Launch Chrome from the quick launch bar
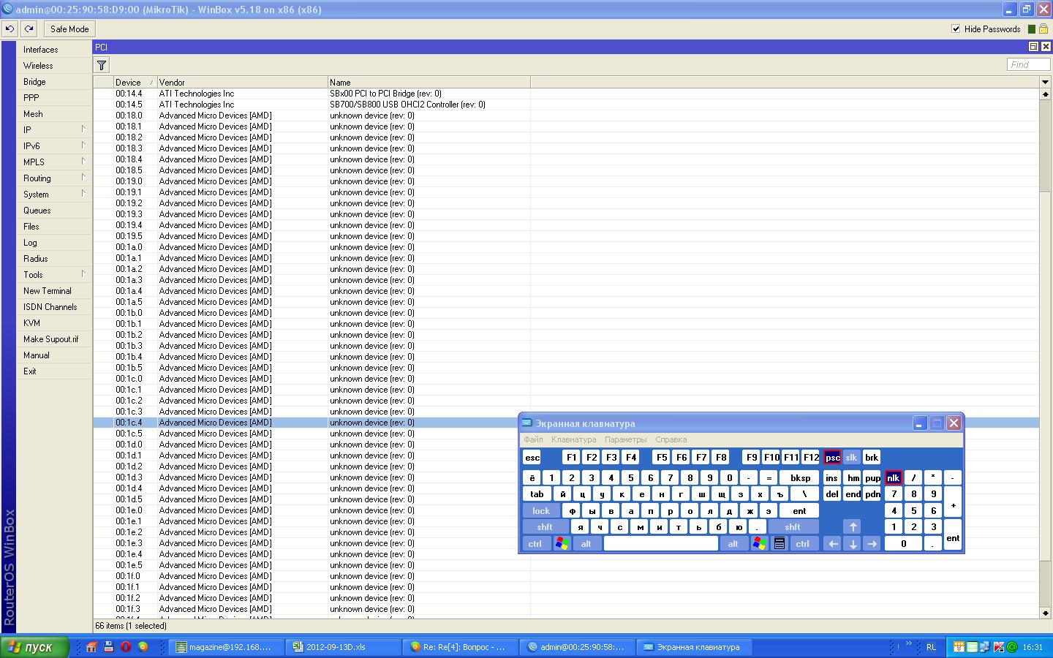The width and height of the screenshot is (1053, 658). (143, 647)
